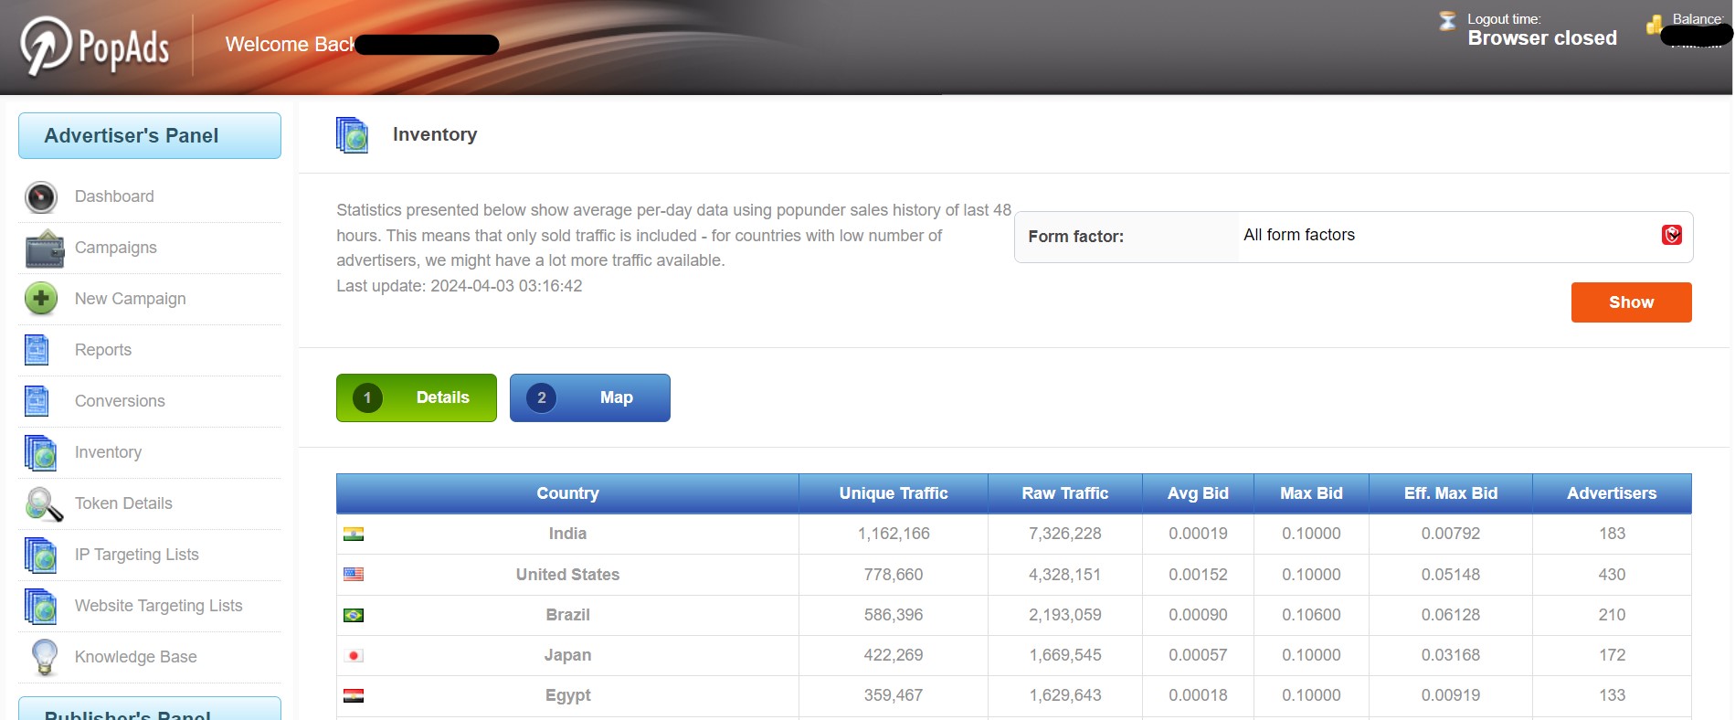1735x720 pixels.
Task: Sort by Unique Traffic column
Action: coord(894,493)
